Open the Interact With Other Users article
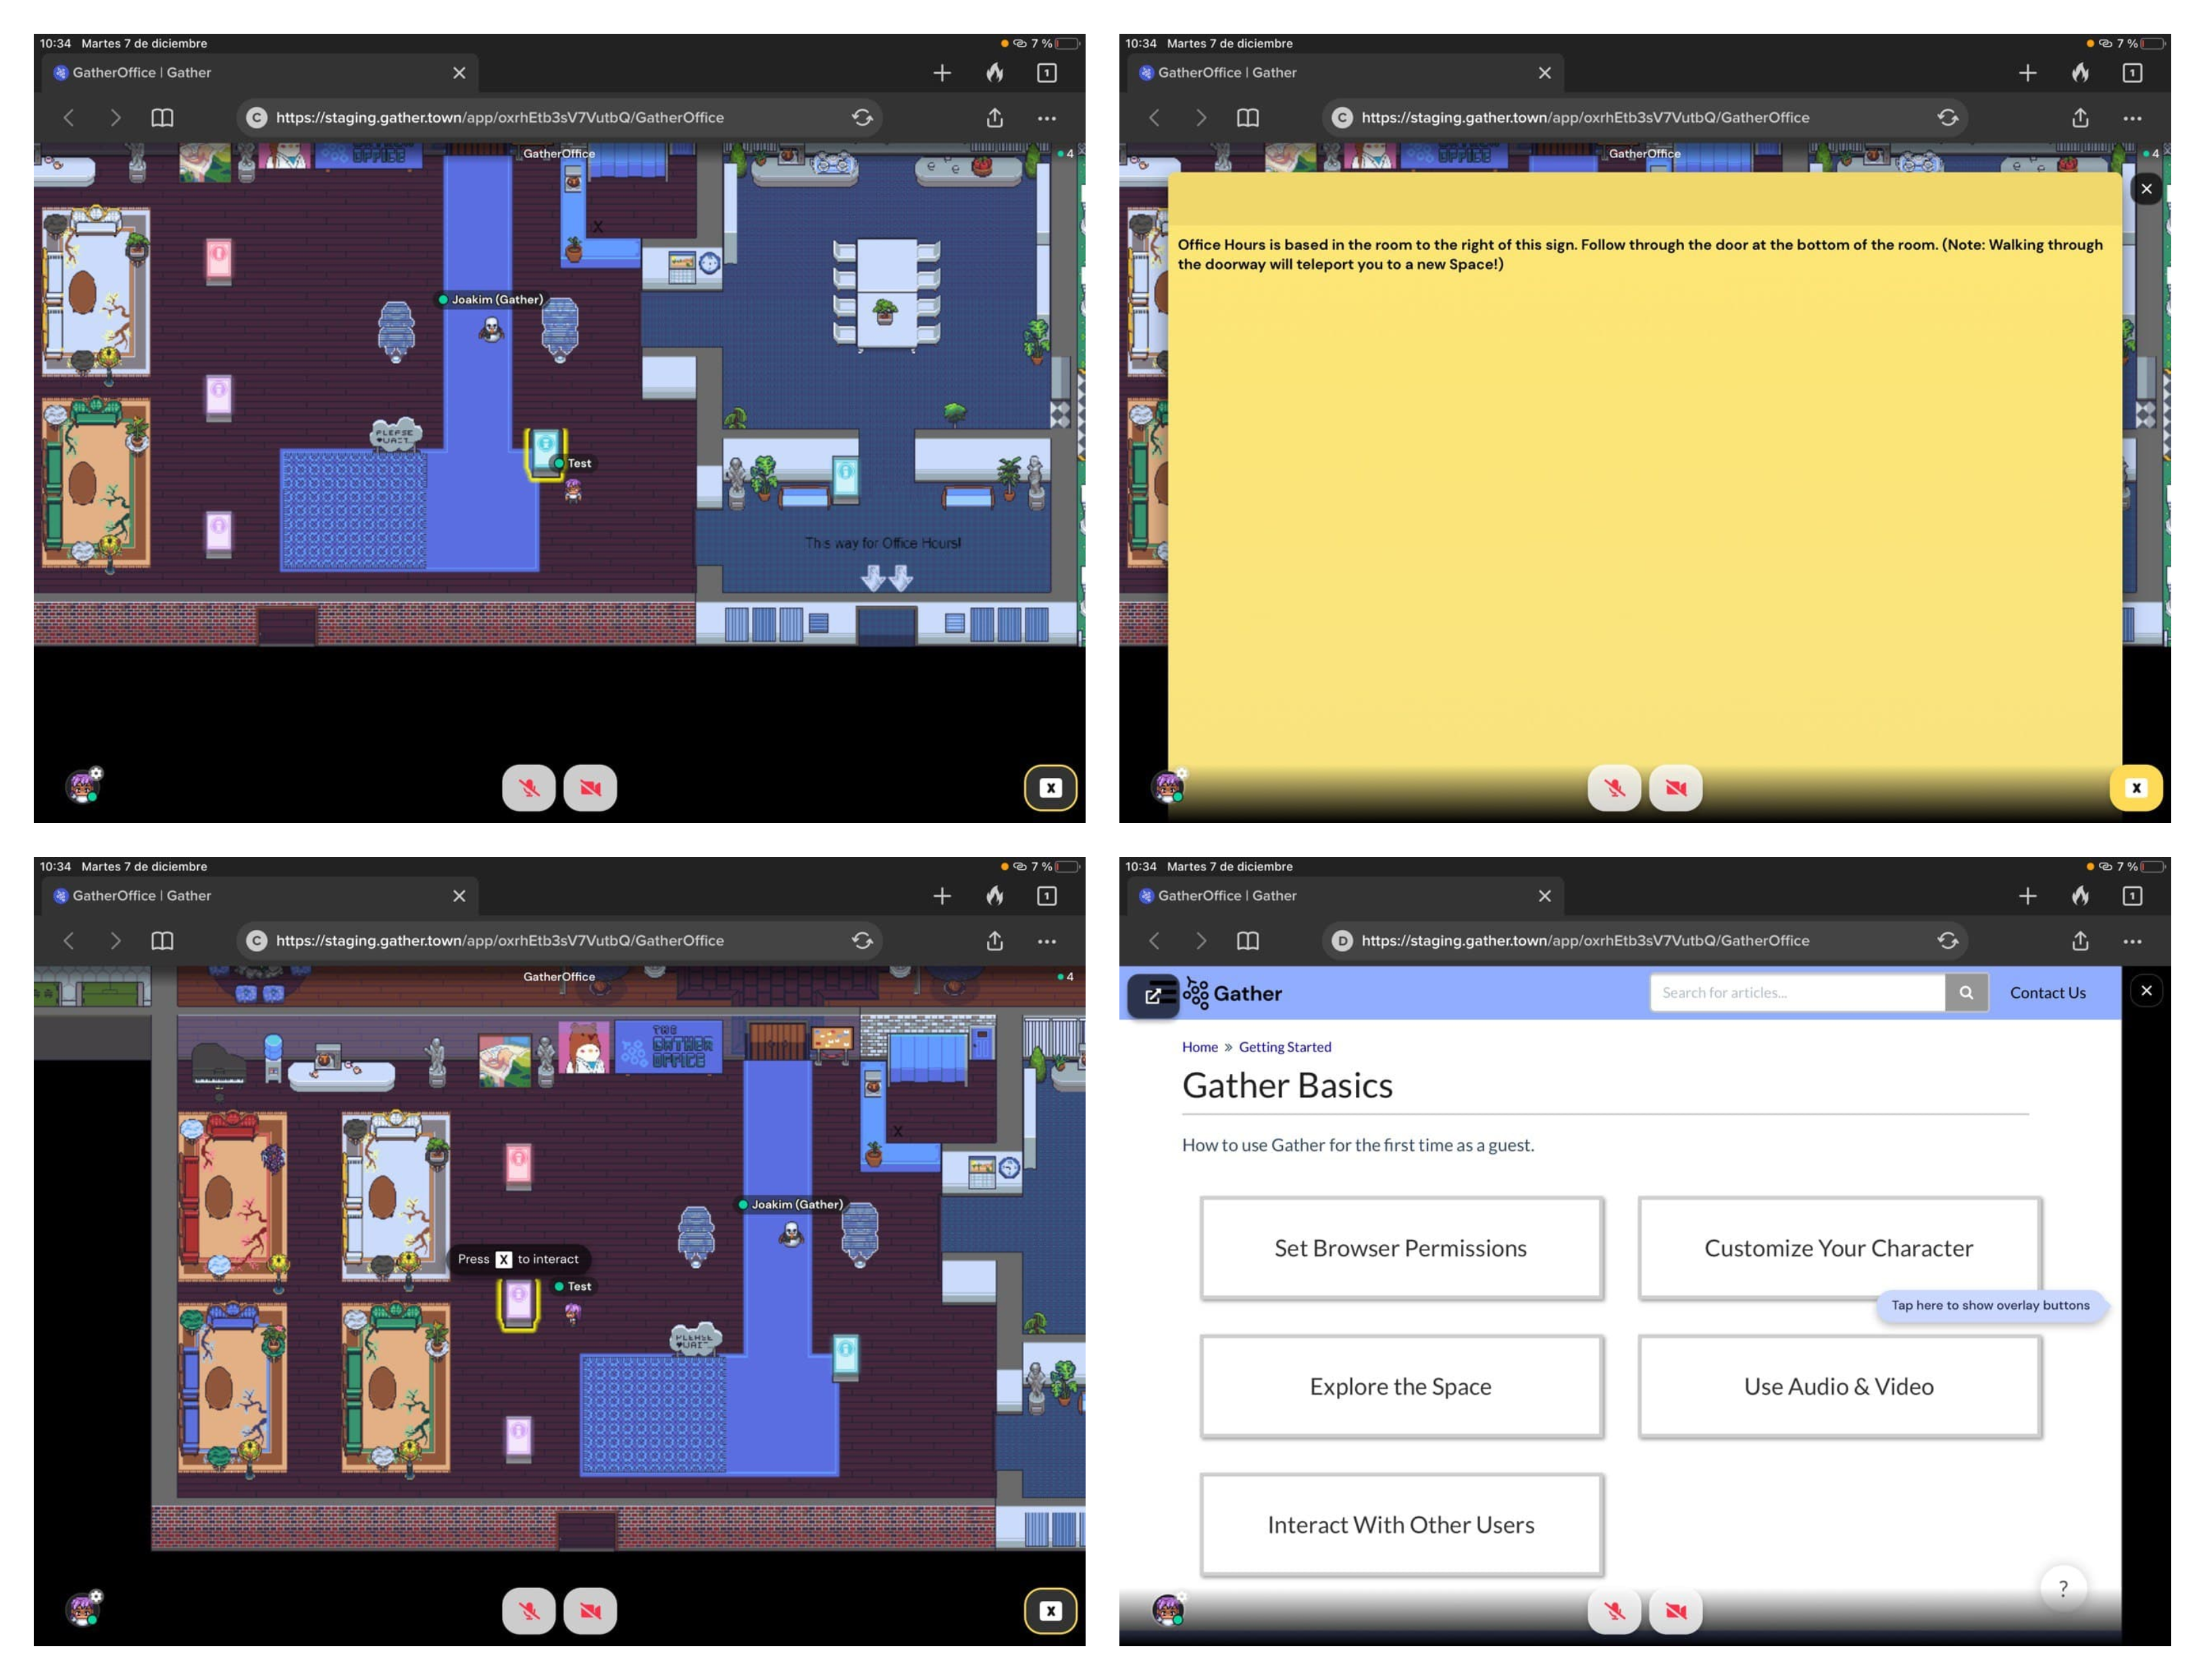 click(1400, 1524)
